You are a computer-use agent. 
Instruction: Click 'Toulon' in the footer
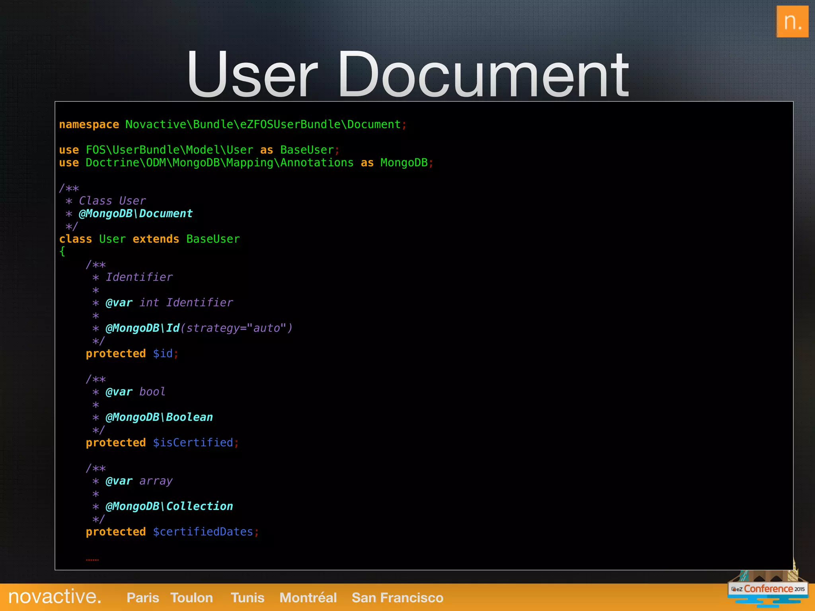tap(191, 597)
